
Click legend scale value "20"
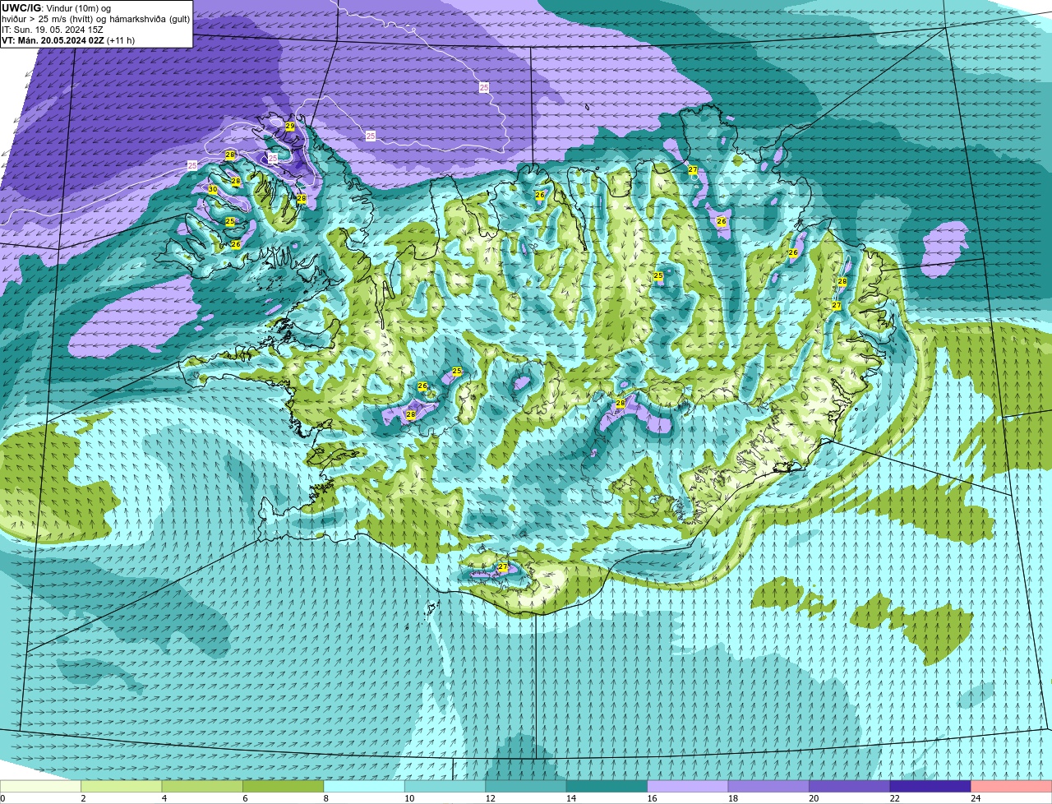tap(814, 798)
